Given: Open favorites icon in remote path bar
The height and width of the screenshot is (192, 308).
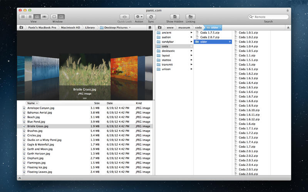Looking at the screenshot, I should [x=160, y=28].
